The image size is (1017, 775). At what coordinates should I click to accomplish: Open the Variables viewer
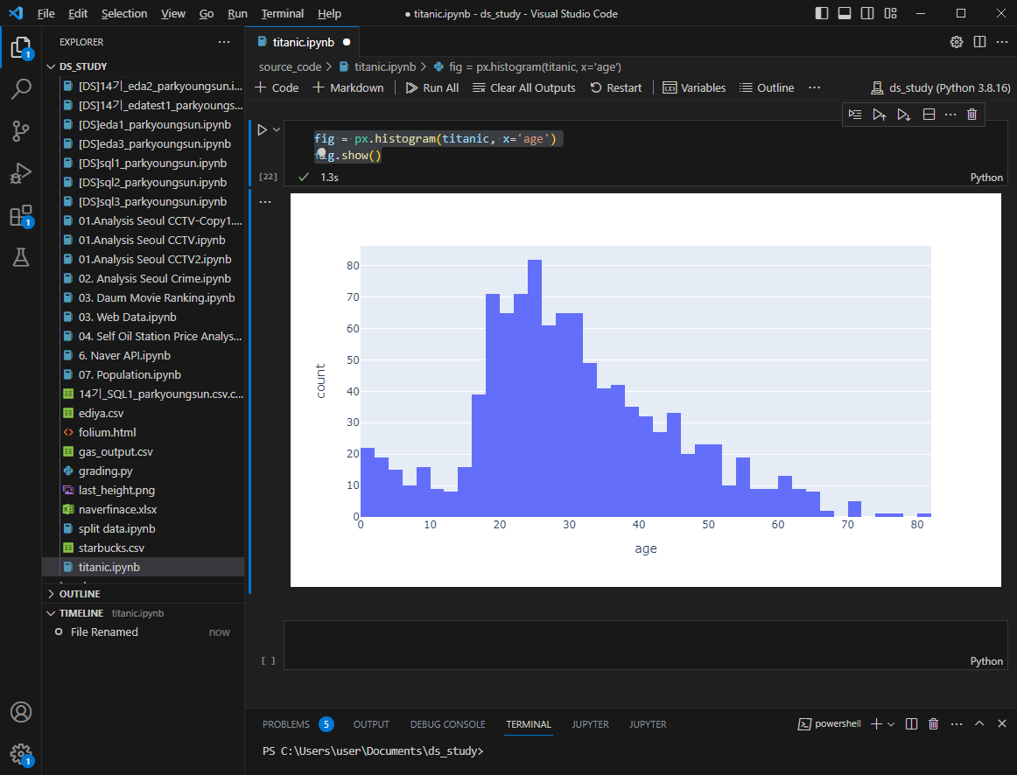[x=694, y=87]
